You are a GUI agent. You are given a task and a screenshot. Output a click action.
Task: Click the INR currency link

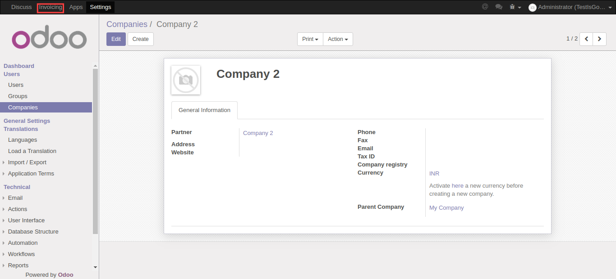pyautogui.click(x=434, y=174)
